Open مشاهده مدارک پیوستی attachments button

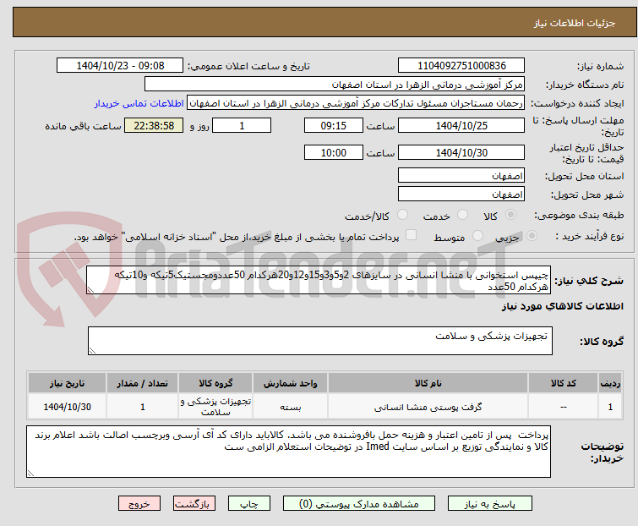click(x=359, y=504)
